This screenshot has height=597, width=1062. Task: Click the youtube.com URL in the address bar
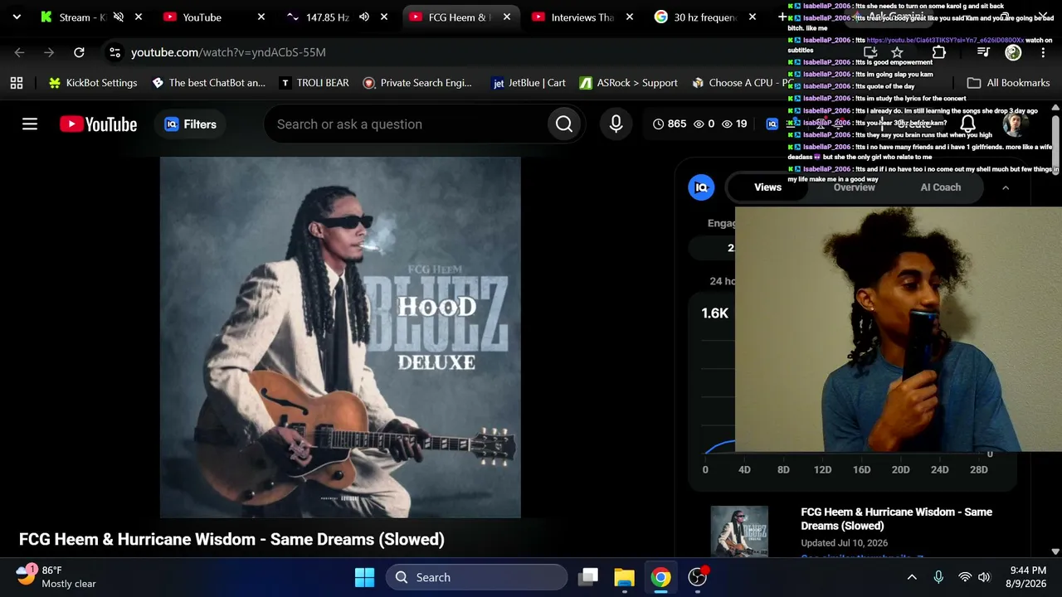[x=228, y=52]
